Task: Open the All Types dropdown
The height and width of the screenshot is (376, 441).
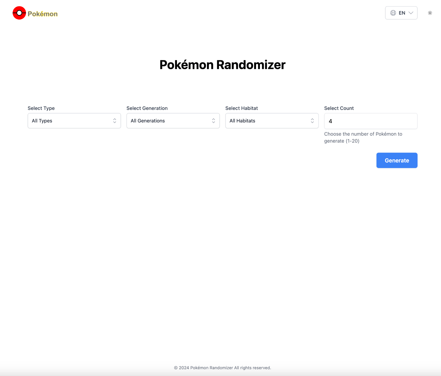Action: tap(74, 121)
